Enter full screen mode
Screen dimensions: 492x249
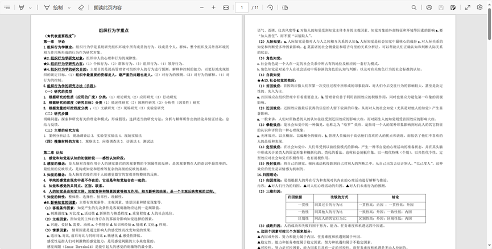point(468,7)
